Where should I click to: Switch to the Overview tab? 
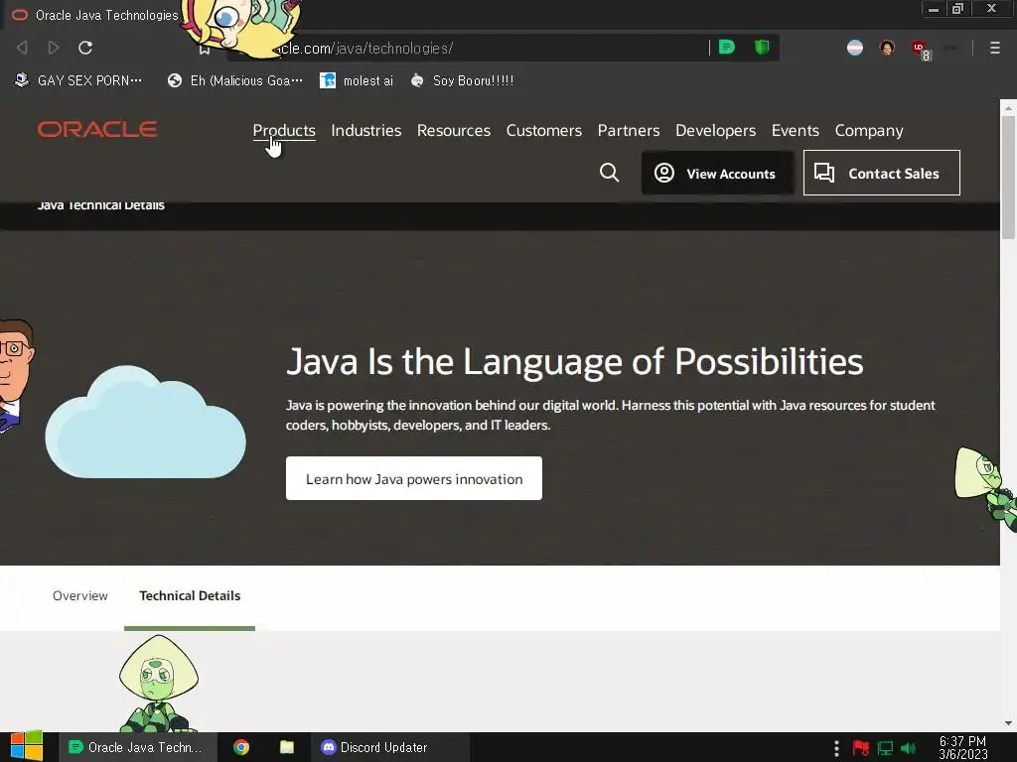click(80, 595)
